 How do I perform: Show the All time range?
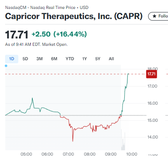(111, 59)
